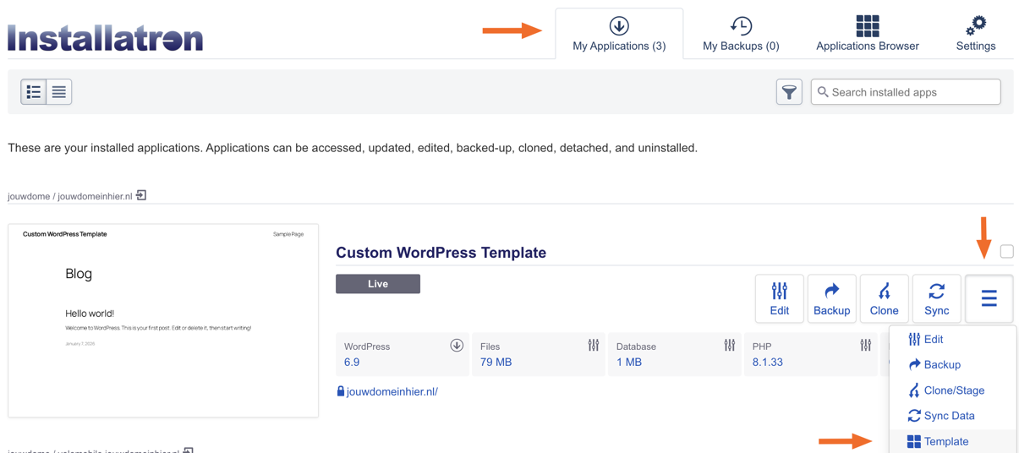Choose Clone/Stage in the dropdown menu

(952, 390)
